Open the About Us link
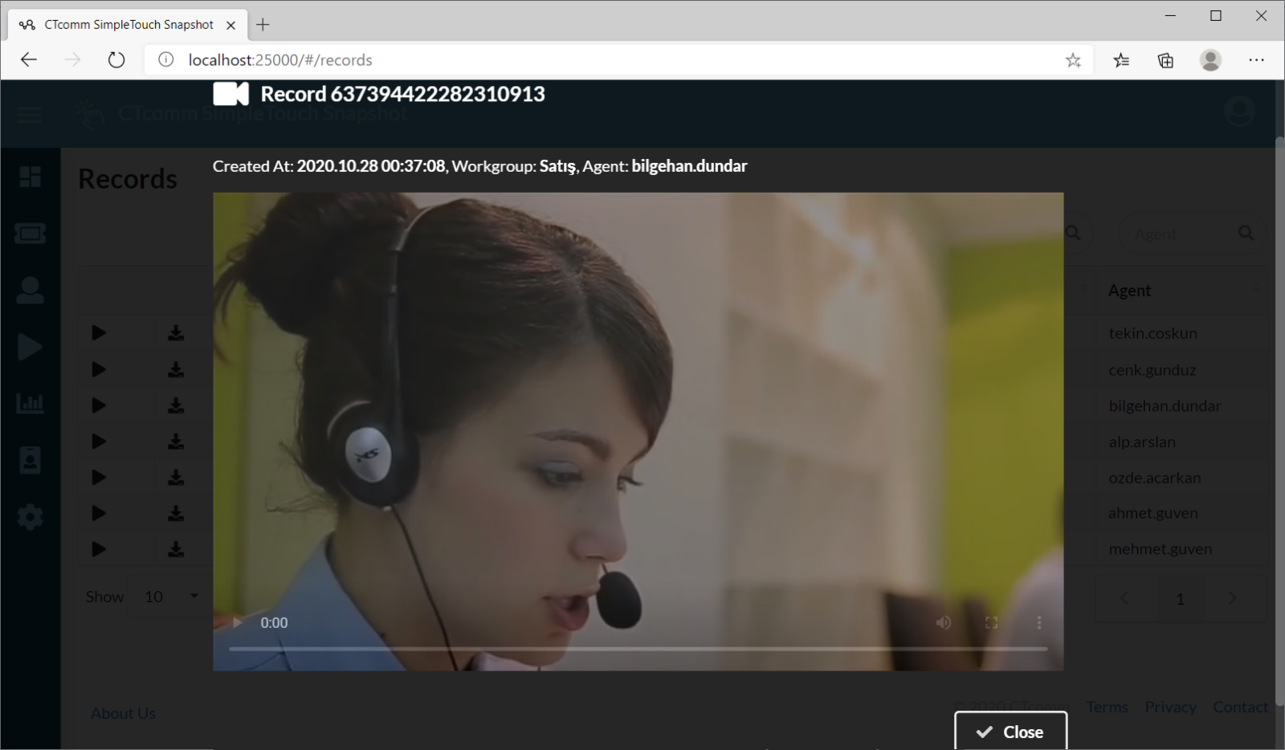 [123, 713]
